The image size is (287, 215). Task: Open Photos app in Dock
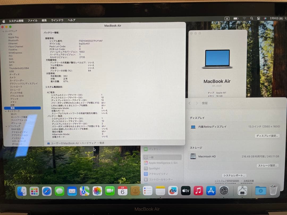[x=97, y=191]
